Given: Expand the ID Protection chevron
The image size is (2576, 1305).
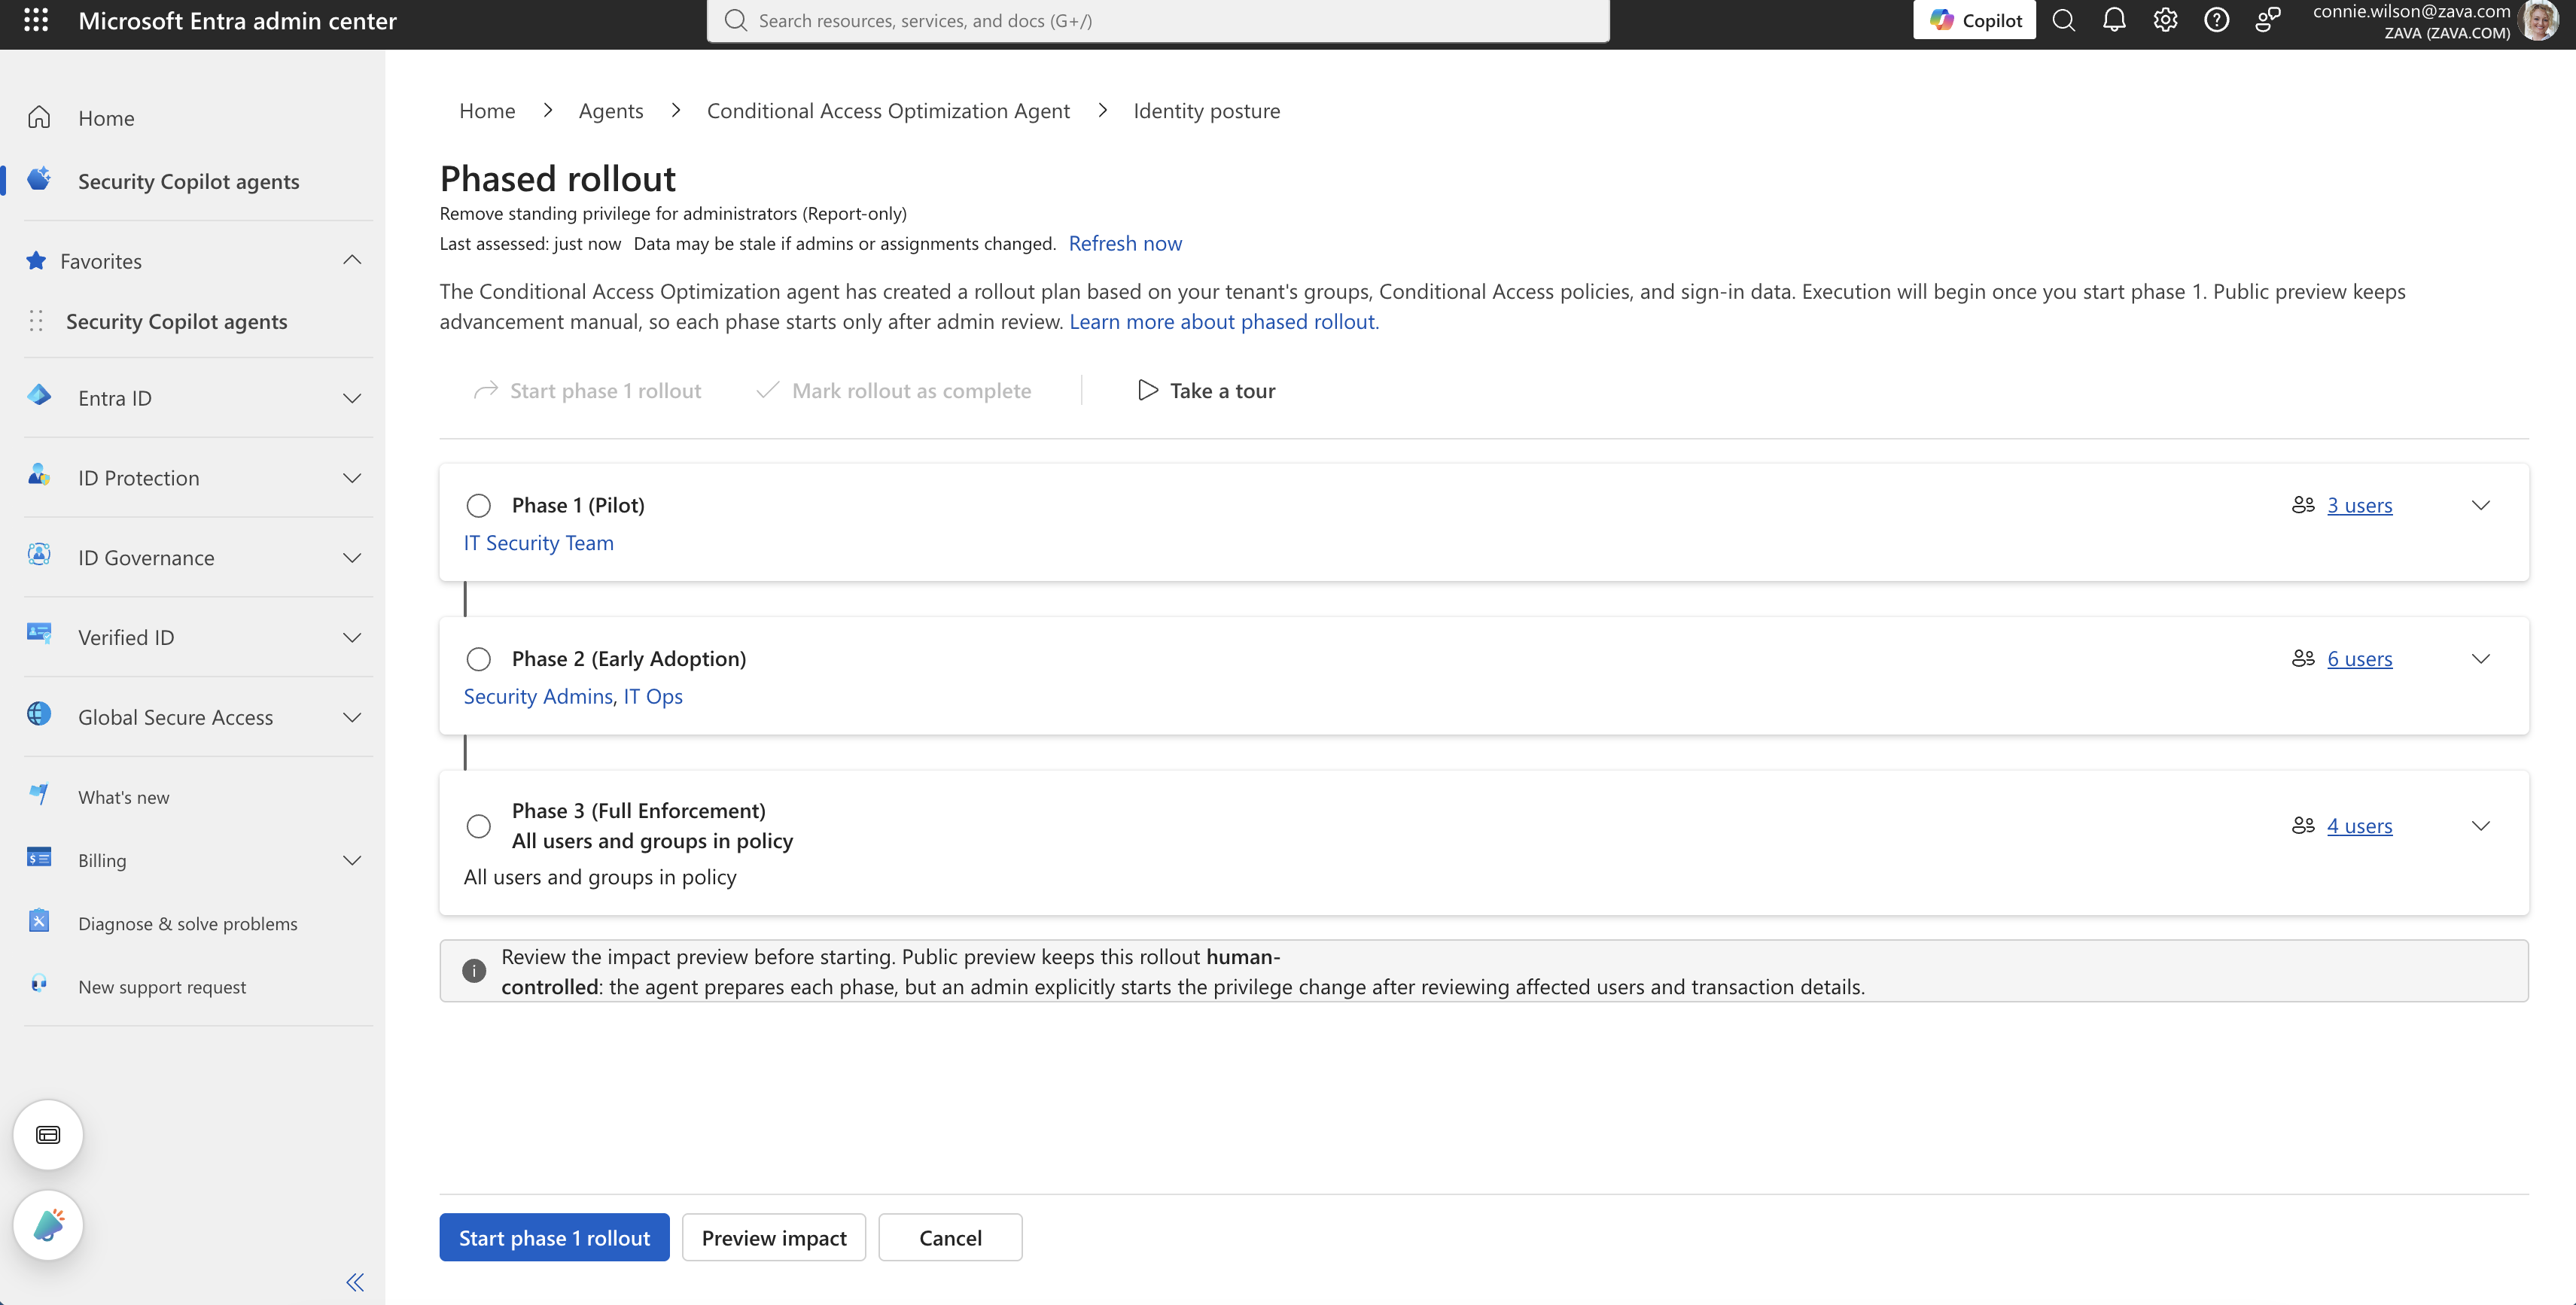Looking at the screenshot, I should 352,479.
